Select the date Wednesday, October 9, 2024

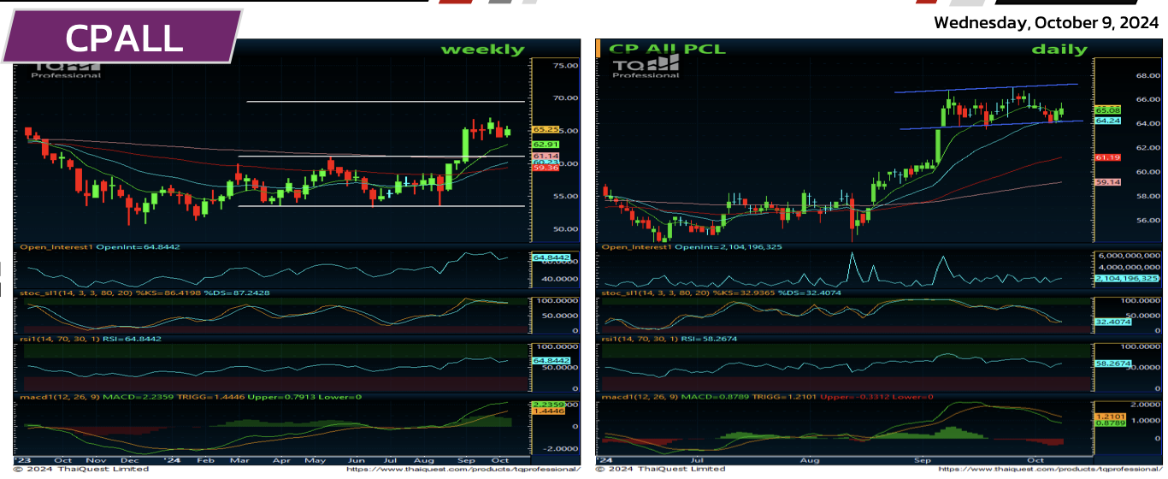(x=1047, y=23)
